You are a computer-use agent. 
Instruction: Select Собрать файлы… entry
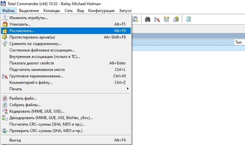click(x=66, y=105)
